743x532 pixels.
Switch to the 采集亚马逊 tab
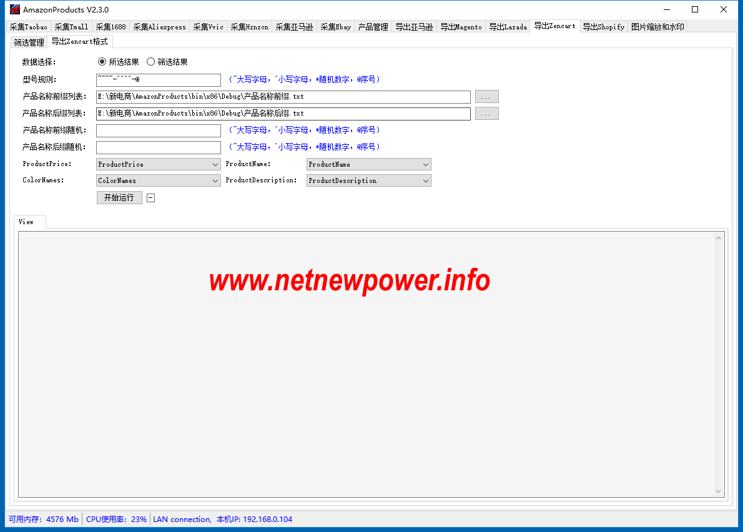(x=294, y=27)
